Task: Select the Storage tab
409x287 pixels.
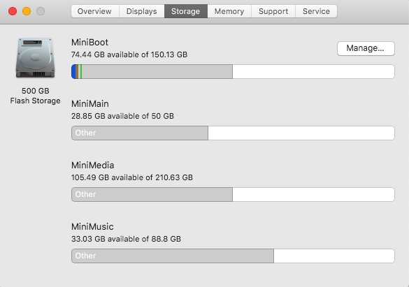Action: click(x=186, y=11)
